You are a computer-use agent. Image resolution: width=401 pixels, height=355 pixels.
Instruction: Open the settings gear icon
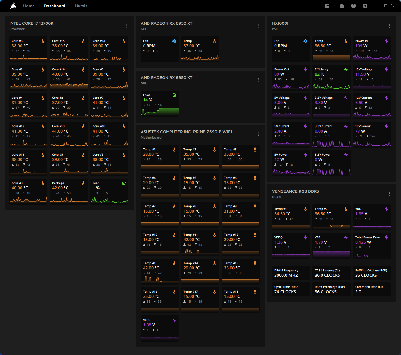pos(365,6)
